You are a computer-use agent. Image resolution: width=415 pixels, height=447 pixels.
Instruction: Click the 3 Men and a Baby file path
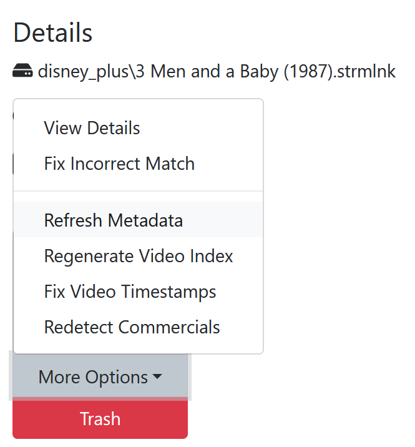[x=216, y=72]
